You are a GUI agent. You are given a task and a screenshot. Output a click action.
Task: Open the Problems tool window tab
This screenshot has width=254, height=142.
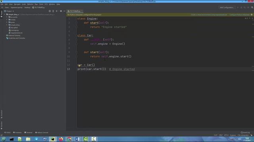pos(17,133)
